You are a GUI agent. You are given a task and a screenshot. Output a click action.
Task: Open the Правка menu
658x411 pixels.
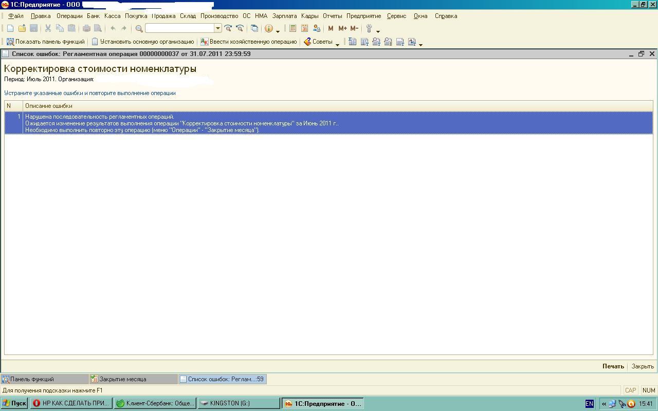point(41,16)
